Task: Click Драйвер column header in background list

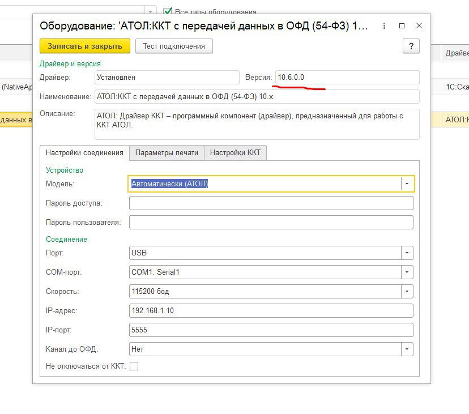Action: tap(455, 53)
